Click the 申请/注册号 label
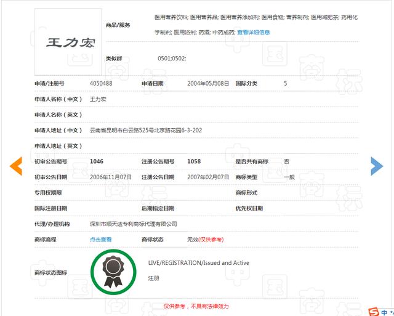 (x=49, y=83)
